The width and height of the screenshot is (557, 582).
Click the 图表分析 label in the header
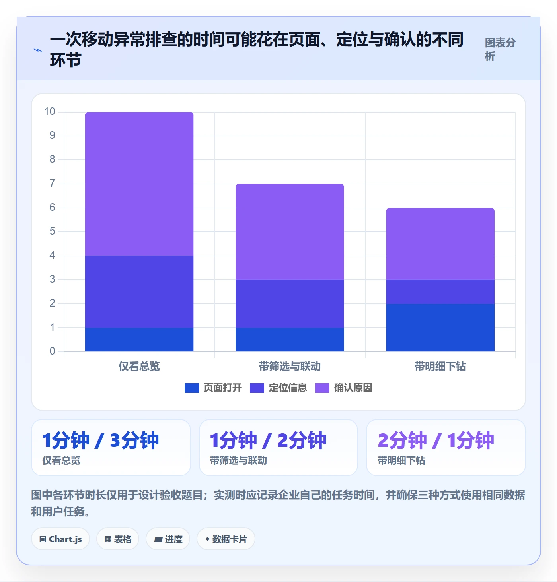tap(500, 49)
